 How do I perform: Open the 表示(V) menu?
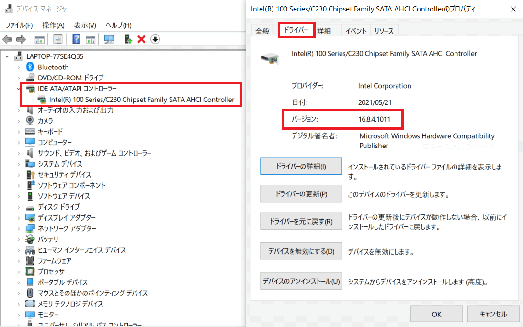pos(85,25)
